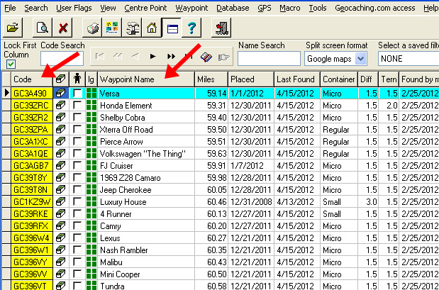
Task: Click the play next record arrow
Action: (152, 57)
